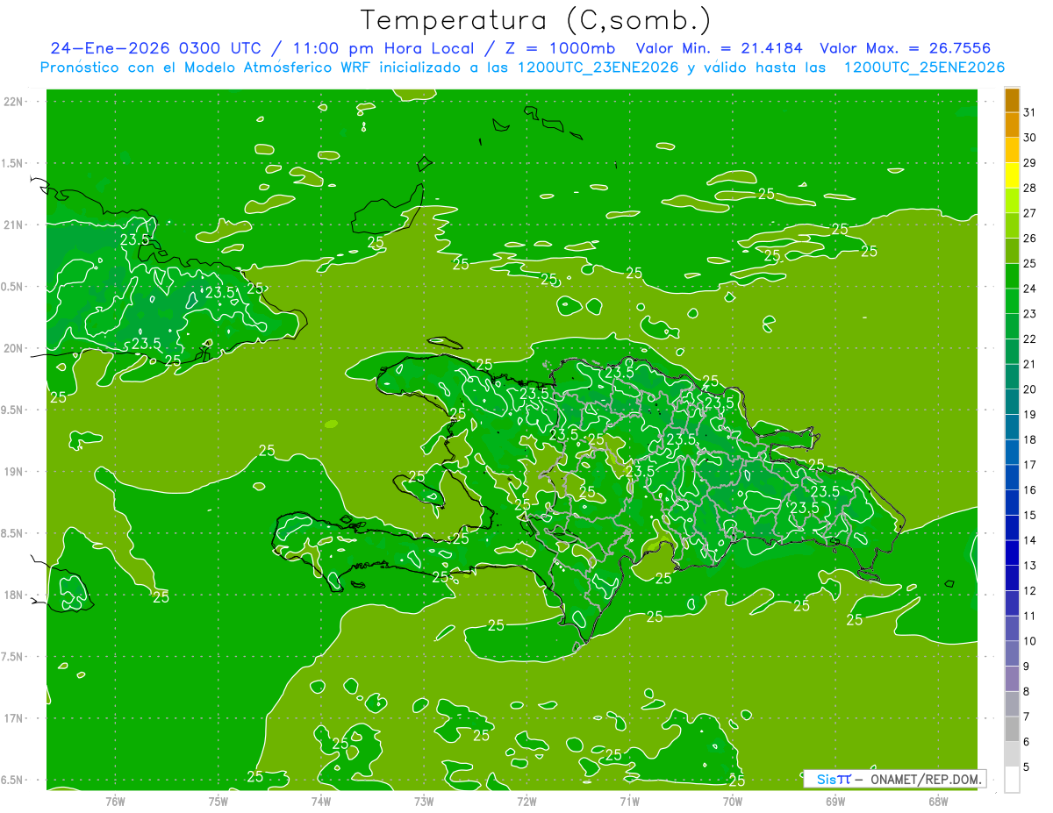1053x813 pixels.
Task: Click the '72W' longitude label
Action: tap(527, 802)
